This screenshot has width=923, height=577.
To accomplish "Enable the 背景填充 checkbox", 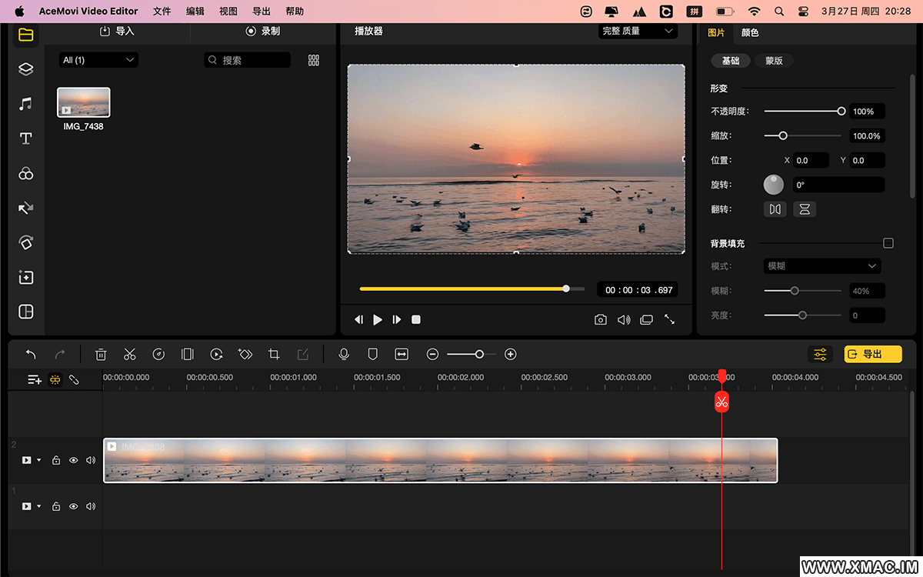I will coord(888,243).
